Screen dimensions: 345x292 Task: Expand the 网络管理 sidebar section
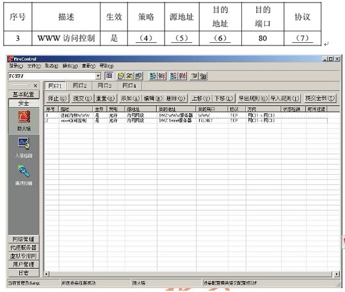24,239
